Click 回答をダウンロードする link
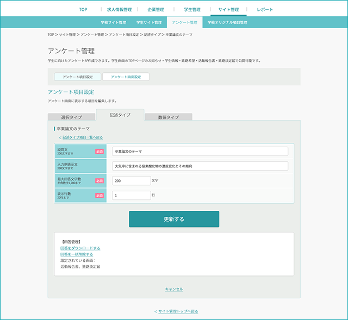348x320 pixels. pos(80,248)
